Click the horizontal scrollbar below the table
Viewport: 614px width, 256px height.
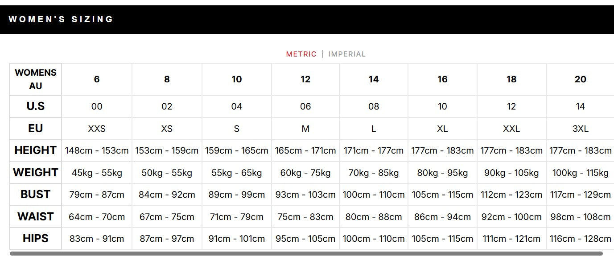click(x=306, y=253)
